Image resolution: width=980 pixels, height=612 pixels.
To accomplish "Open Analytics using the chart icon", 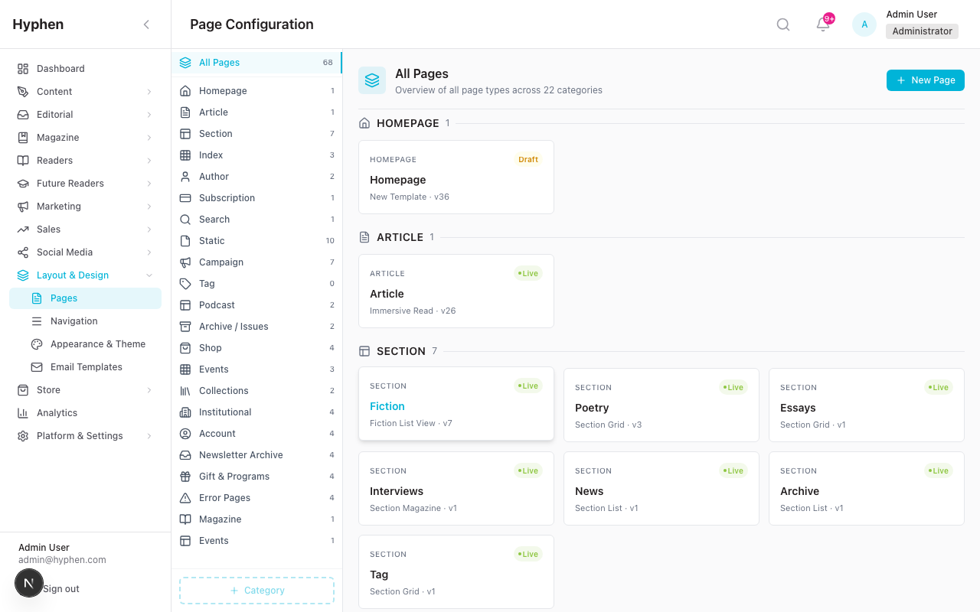I will [21, 412].
